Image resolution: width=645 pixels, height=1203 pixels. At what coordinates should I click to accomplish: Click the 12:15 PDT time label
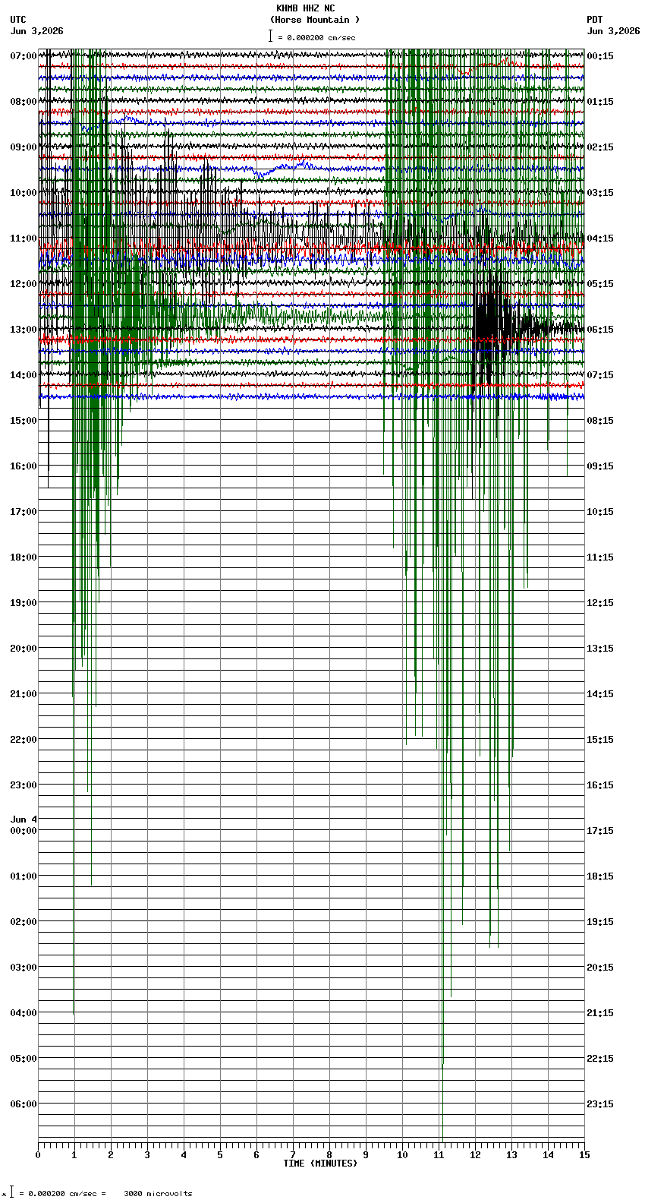600,603
